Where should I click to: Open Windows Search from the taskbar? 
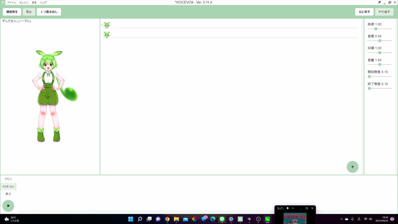tap(140, 219)
